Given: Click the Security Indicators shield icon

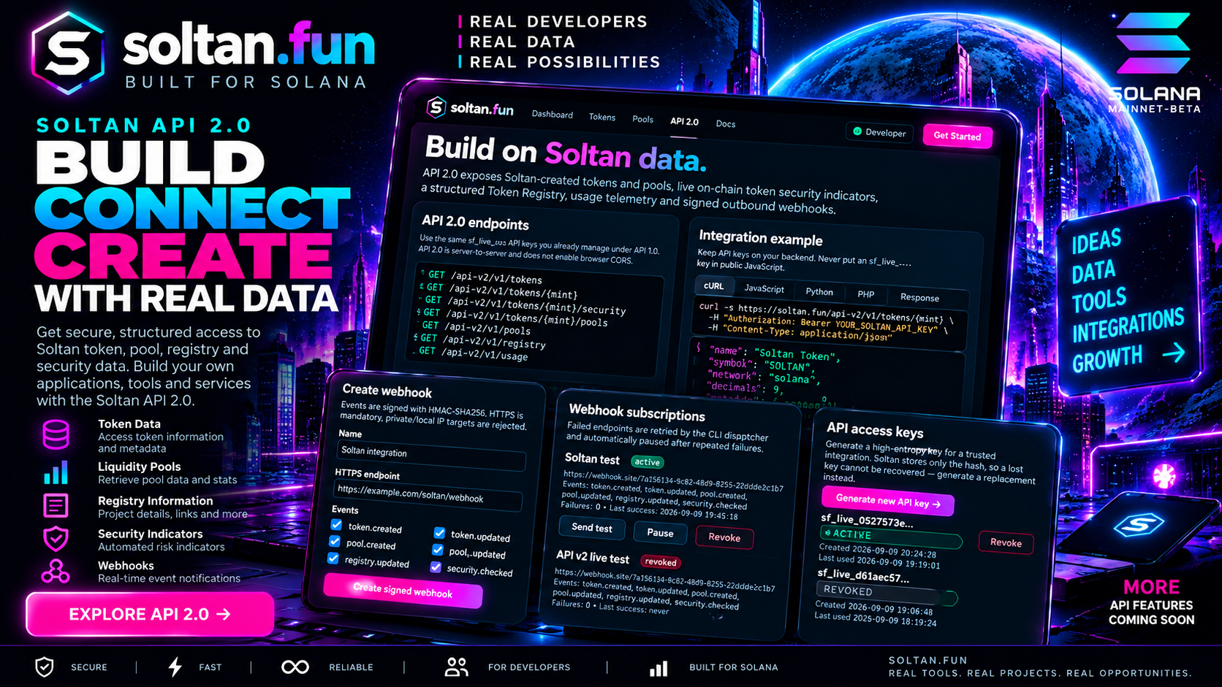Looking at the screenshot, I should 56,539.
